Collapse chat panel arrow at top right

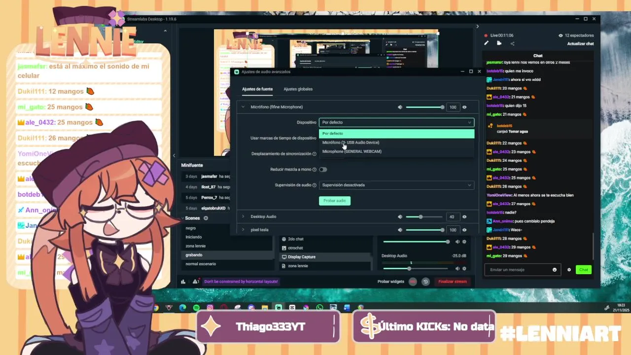point(477,27)
